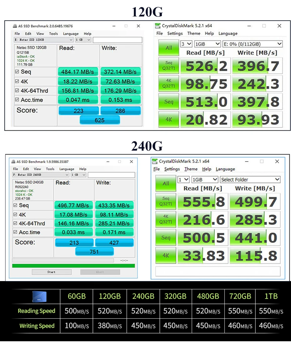Open test count dropdown showing 1
Screen dimensions: 291x343
[183, 179]
